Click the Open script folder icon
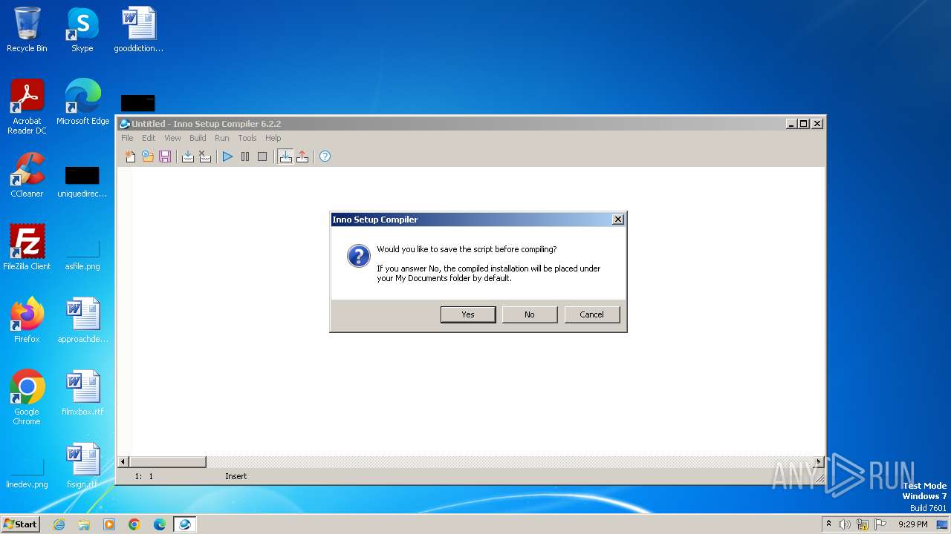 coord(148,156)
